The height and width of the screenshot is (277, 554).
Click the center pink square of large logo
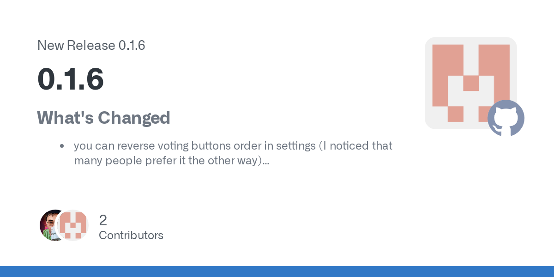[x=471, y=84]
